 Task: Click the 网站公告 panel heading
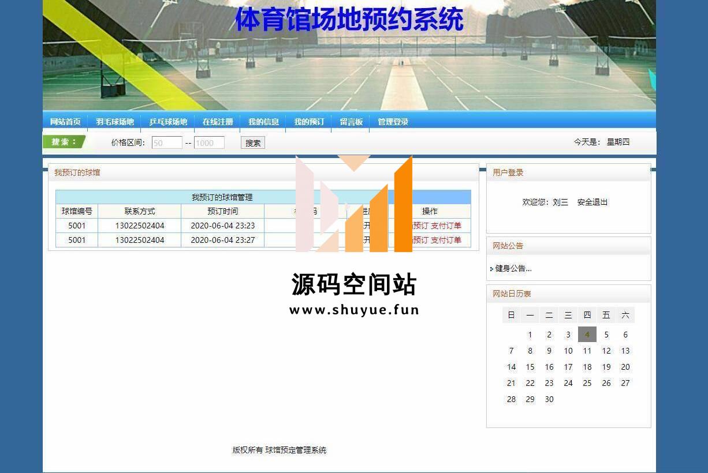tap(508, 246)
